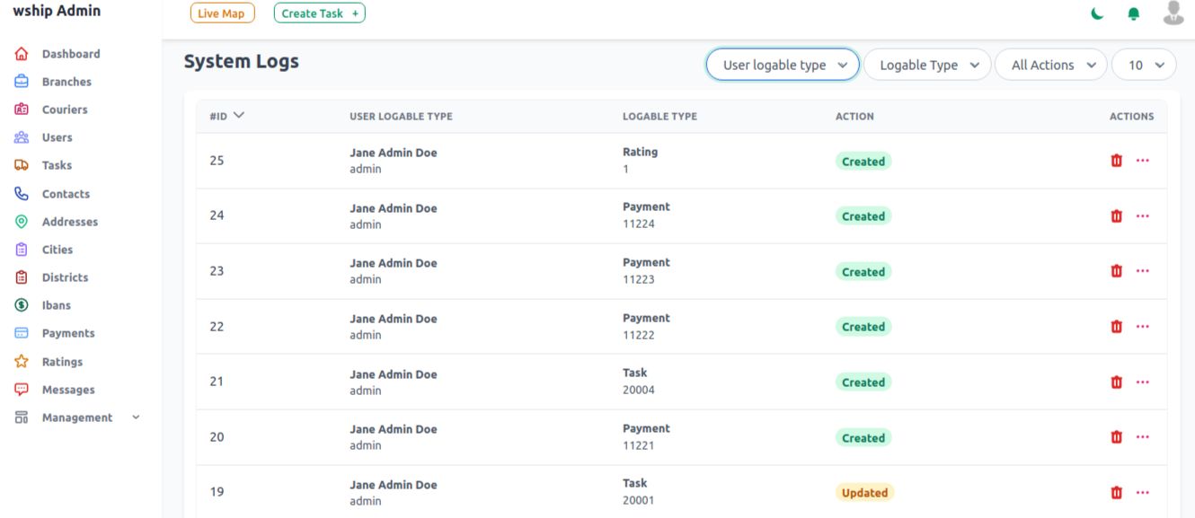Click the user avatar icon
The image size is (1195, 518).
pos(1173,13)
